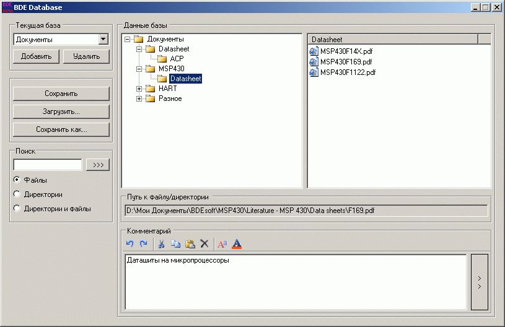Click the Сохранить как... button
The image size is (505, 327).
[61, 129]
